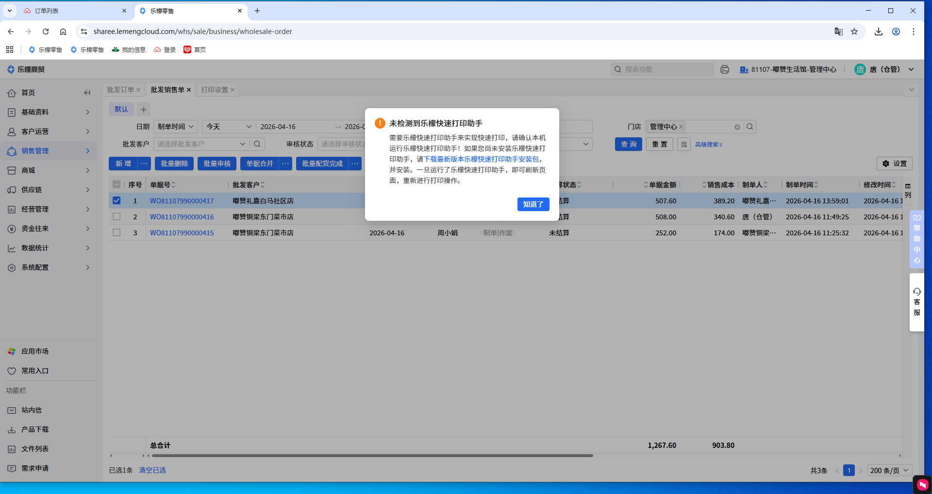
Task: Toggle the select-all checkbox in table header
Action: pyautogui.click(x=116, y=184)
